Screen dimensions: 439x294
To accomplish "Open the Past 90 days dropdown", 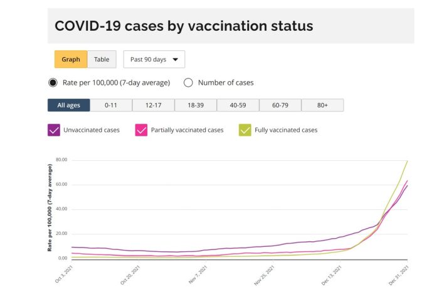I will coord(154,60).
